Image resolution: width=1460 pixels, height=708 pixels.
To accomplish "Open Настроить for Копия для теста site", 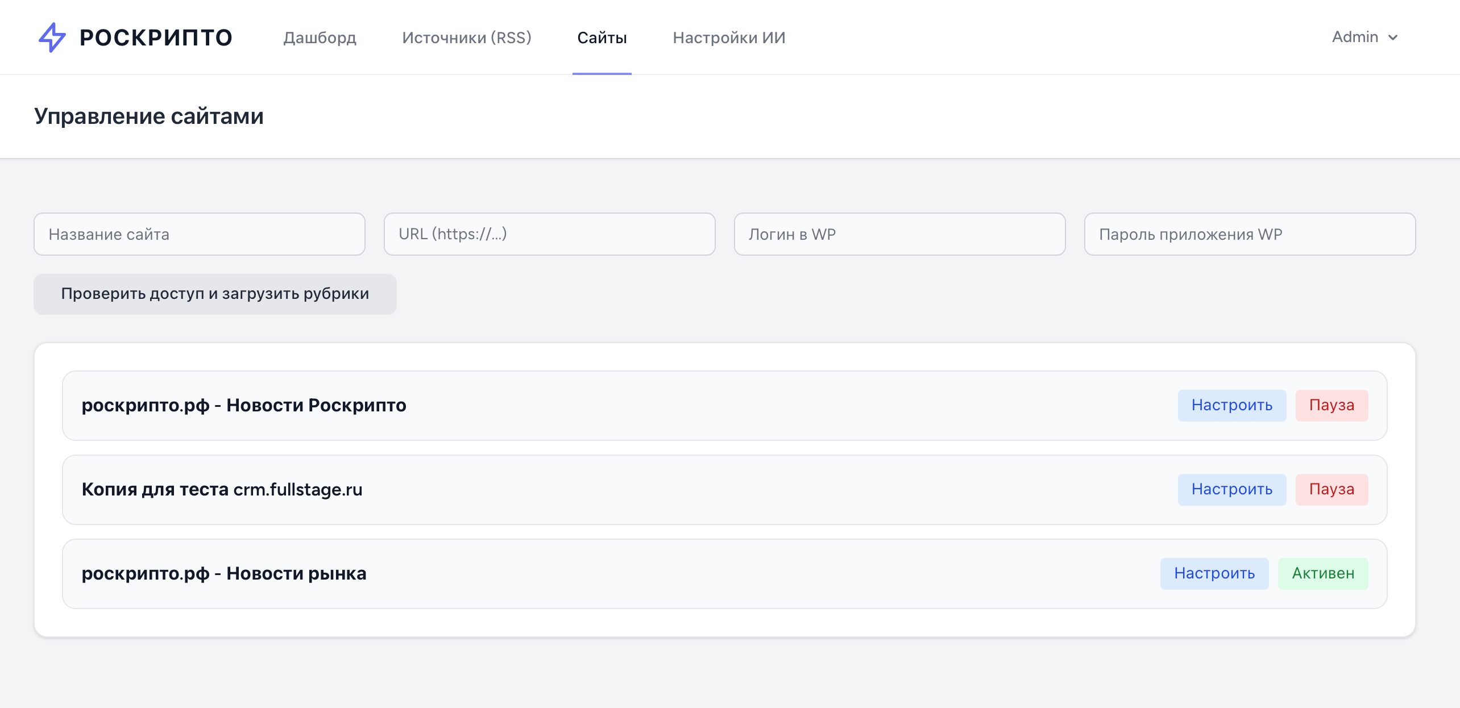I will 1232,489.
